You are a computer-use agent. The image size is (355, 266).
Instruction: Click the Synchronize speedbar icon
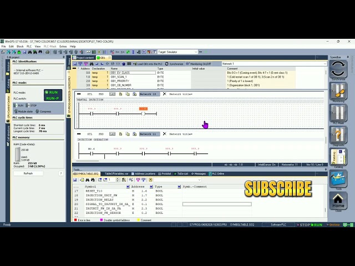[338, 69]
